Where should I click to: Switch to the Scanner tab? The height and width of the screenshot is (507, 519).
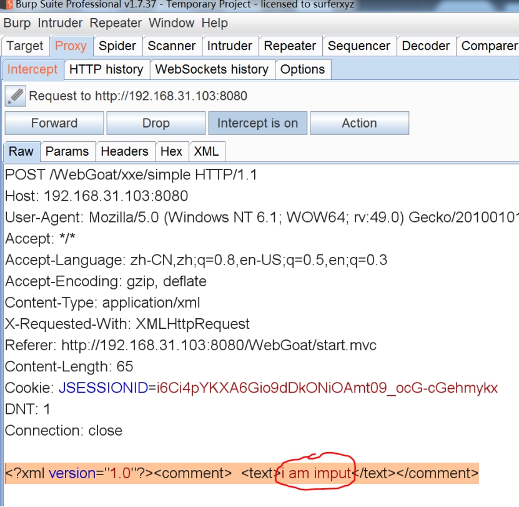pyautogui.click(x=172, y=46)
